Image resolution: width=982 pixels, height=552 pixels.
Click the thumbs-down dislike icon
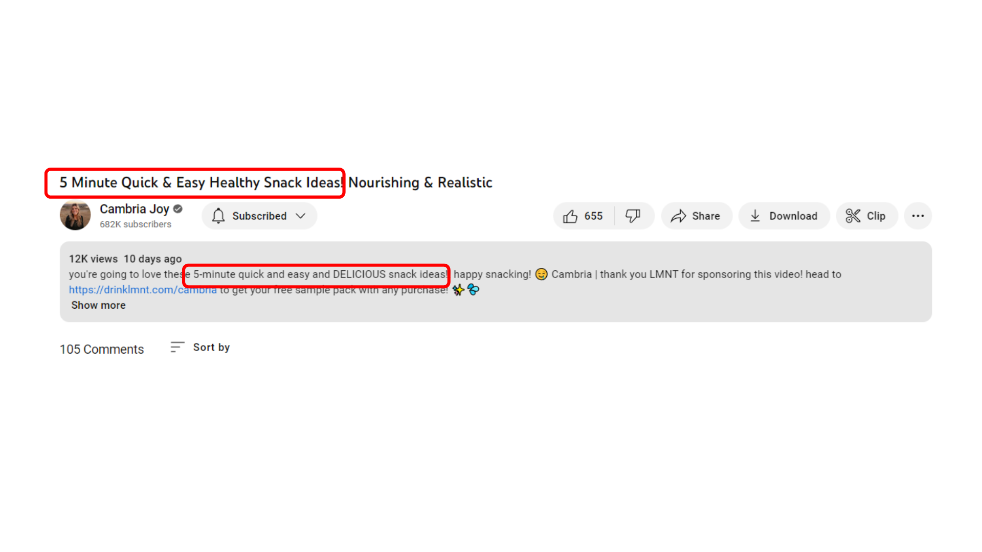[x=633, y=216]
